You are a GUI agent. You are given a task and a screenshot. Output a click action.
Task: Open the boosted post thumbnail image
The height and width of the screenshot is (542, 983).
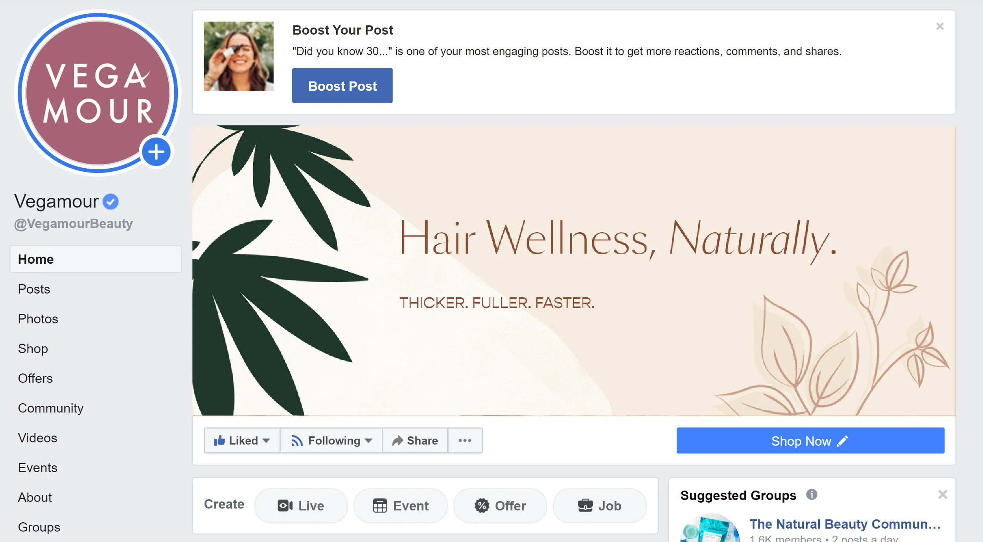coord(239,56)
